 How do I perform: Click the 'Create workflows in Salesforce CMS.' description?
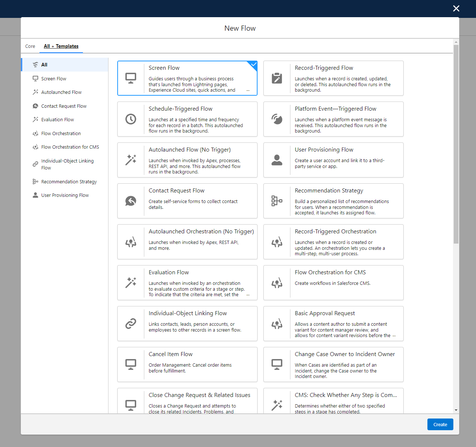332,283
